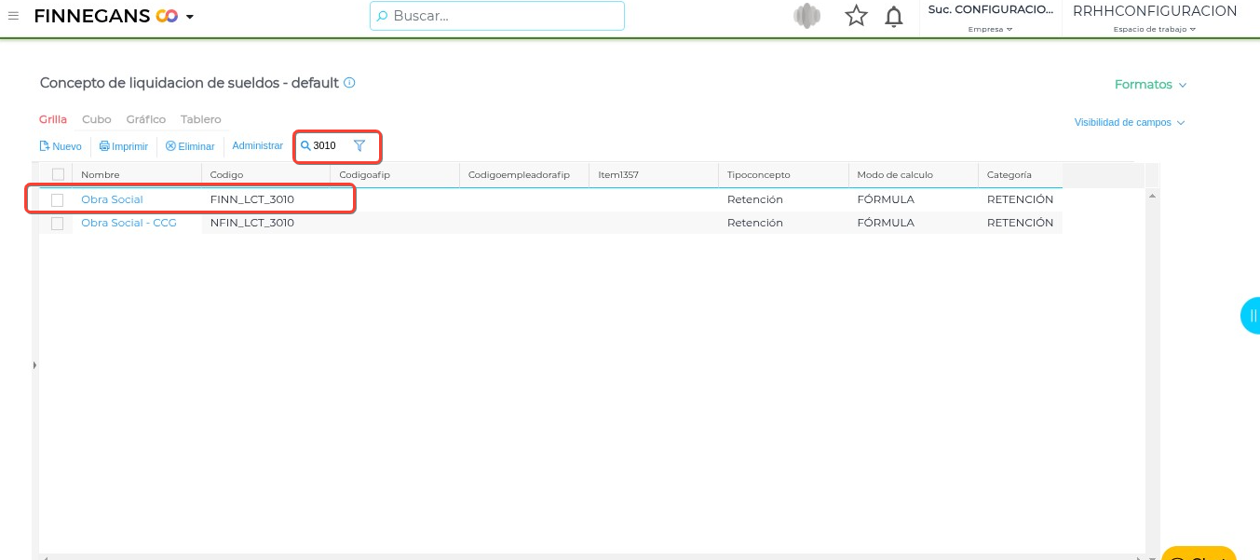The width and height of the screenshot is (1260, 560).
Task: Check the Obra Social row checkbox
Action: (58, 199)
